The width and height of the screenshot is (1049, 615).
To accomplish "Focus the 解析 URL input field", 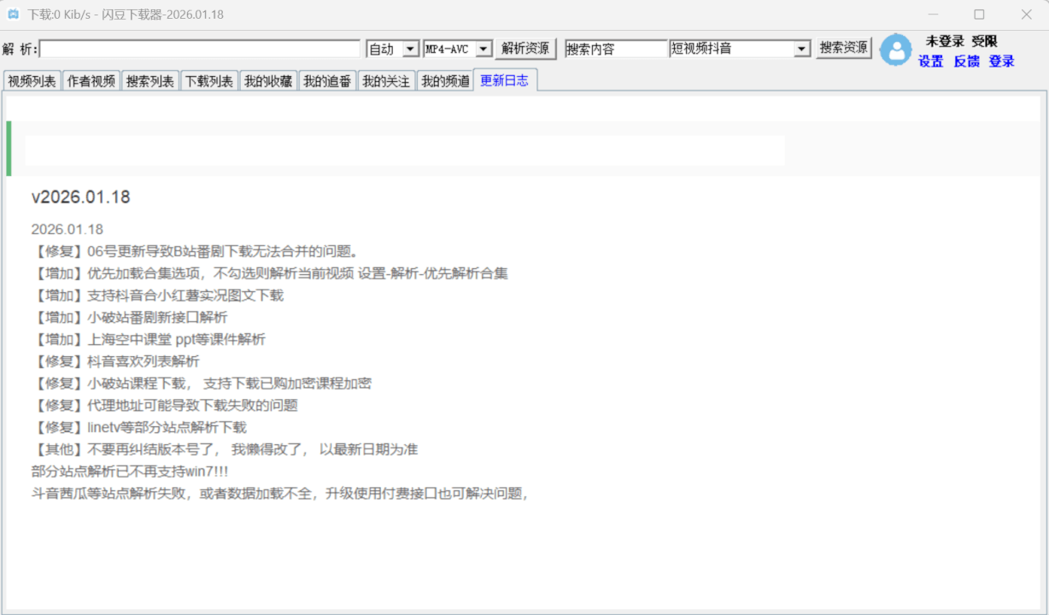I will (x=200, y=50).
